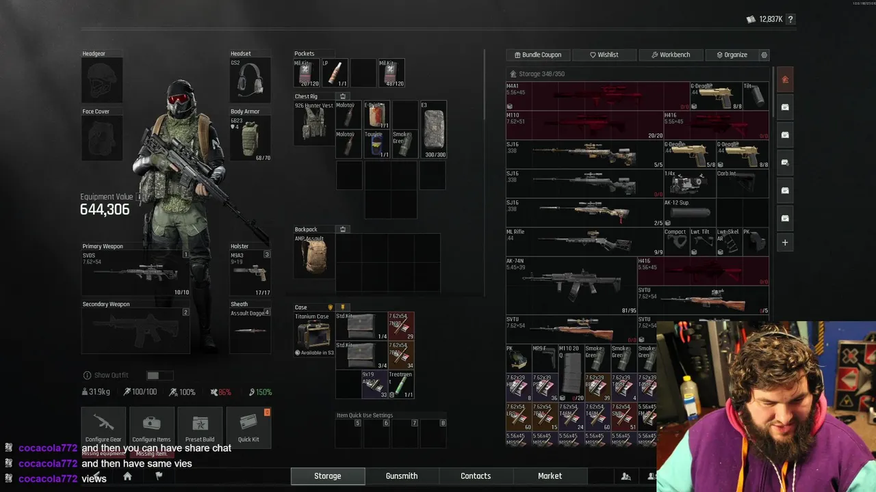Image resolution: width=876 pixels, height=492 pixels.
Task: Select the 6B23 body armor slot
Action: [250, 138]
